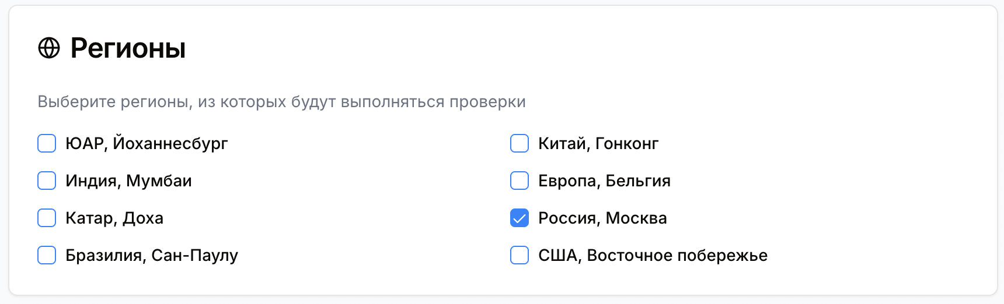Tick the Индия, Мумбаи checkbox
Viewport: 1004px width, 304px height.
pyautogui.click(x=47, y=181)
